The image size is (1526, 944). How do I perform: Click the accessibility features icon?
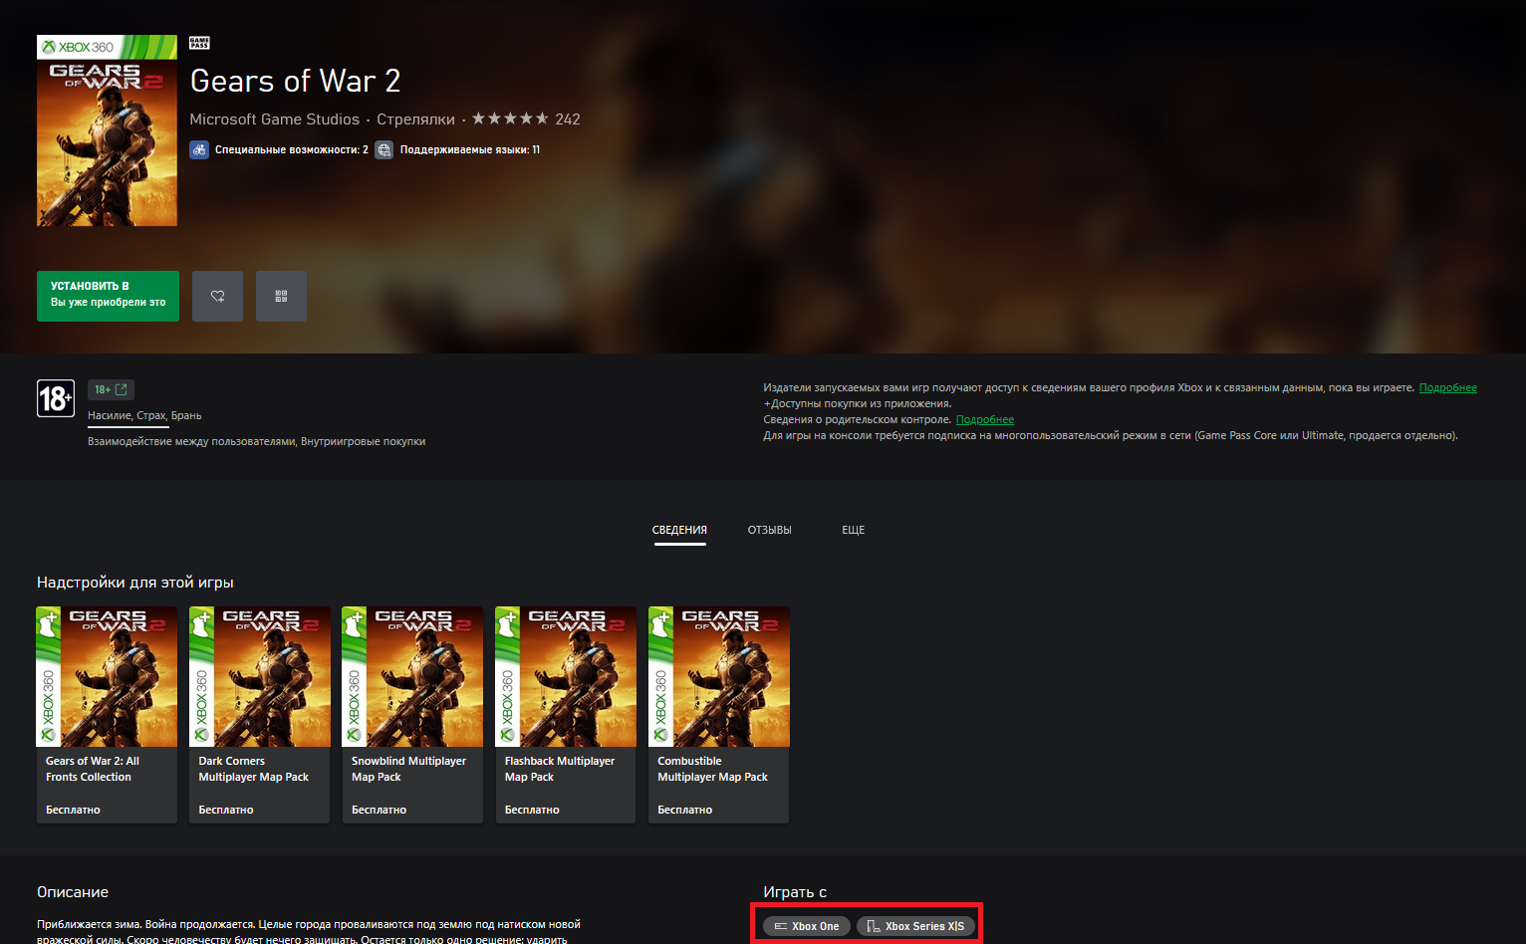click(199, 149)
